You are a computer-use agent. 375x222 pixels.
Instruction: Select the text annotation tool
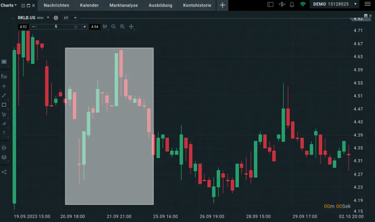(x=4, y=132)
